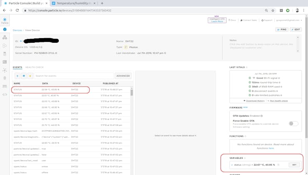The image size is (308, 175).
Task: Open the Mesh networks icon in sidebar
Action: point(5,70)
